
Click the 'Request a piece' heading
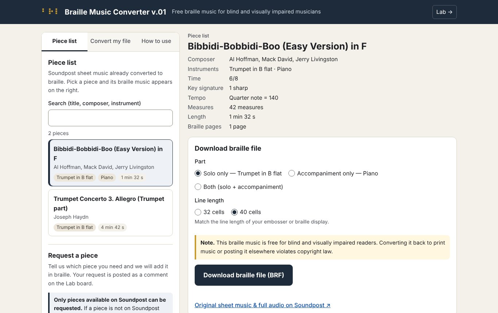pos(73,255)
